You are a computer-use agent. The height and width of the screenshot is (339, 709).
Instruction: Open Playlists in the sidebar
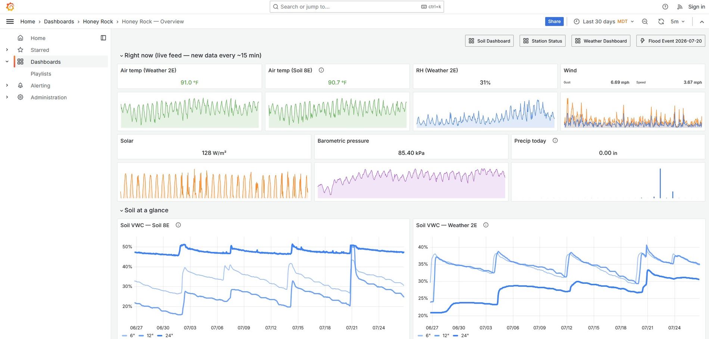point(41,74)
